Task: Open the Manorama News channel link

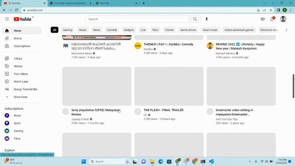Action: [x=82, y=53]
